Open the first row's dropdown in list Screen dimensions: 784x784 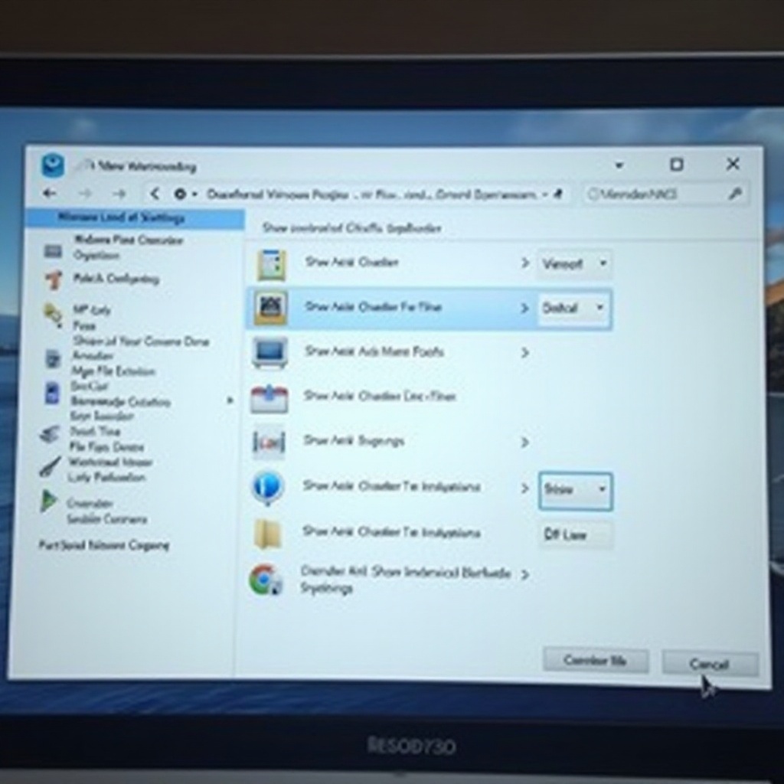[x=574, y=263]
